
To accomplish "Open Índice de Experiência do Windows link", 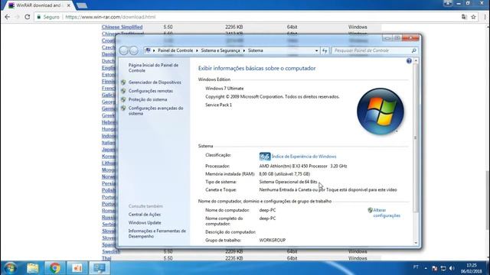I will pos(304,157).
